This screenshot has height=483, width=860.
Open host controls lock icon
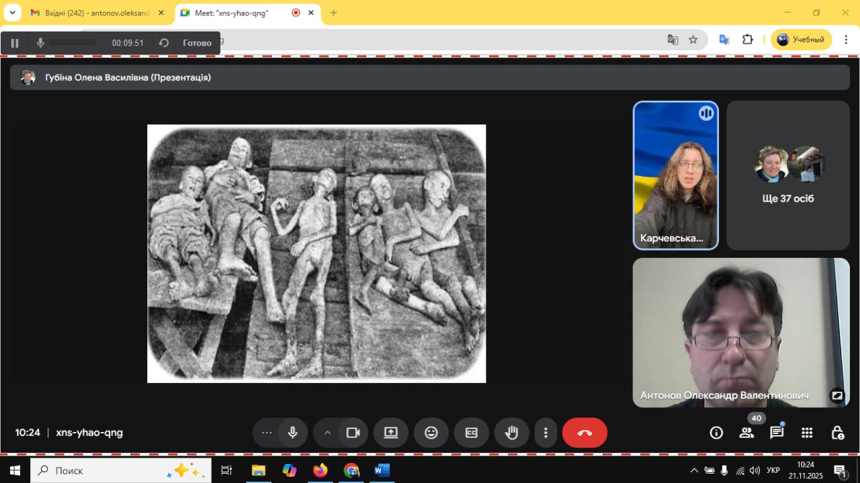[x=837, y=433]
